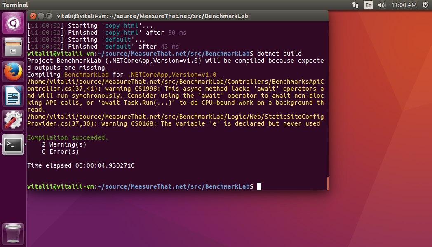Open the network connections indicator
432x247 pixels.
pos(355,5)
